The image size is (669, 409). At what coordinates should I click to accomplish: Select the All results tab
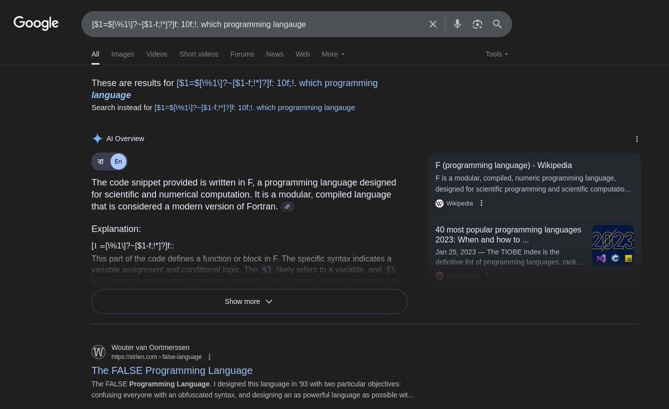95,54
